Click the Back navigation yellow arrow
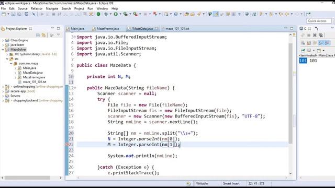This screenshot has width=335, height=188. click(x=287, y=14)
